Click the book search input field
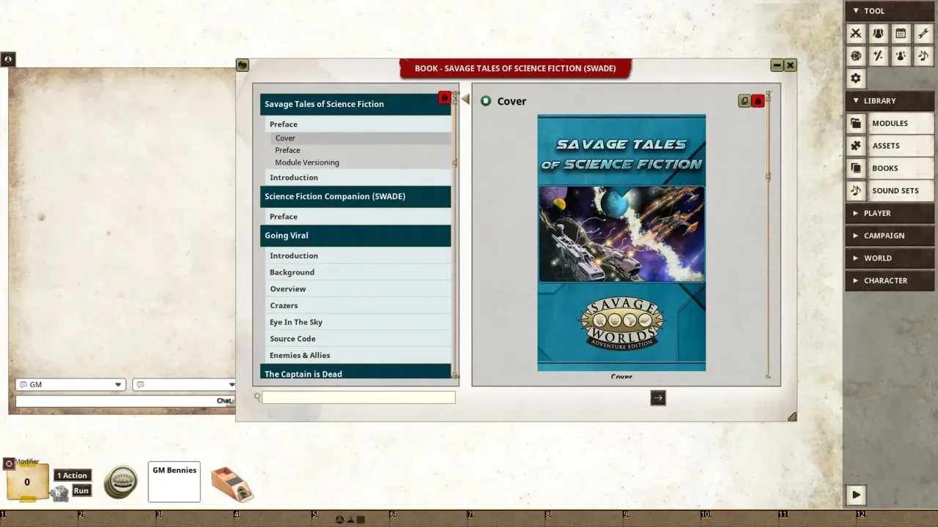The height and width of the screenshot is (527, 938). 359,397
